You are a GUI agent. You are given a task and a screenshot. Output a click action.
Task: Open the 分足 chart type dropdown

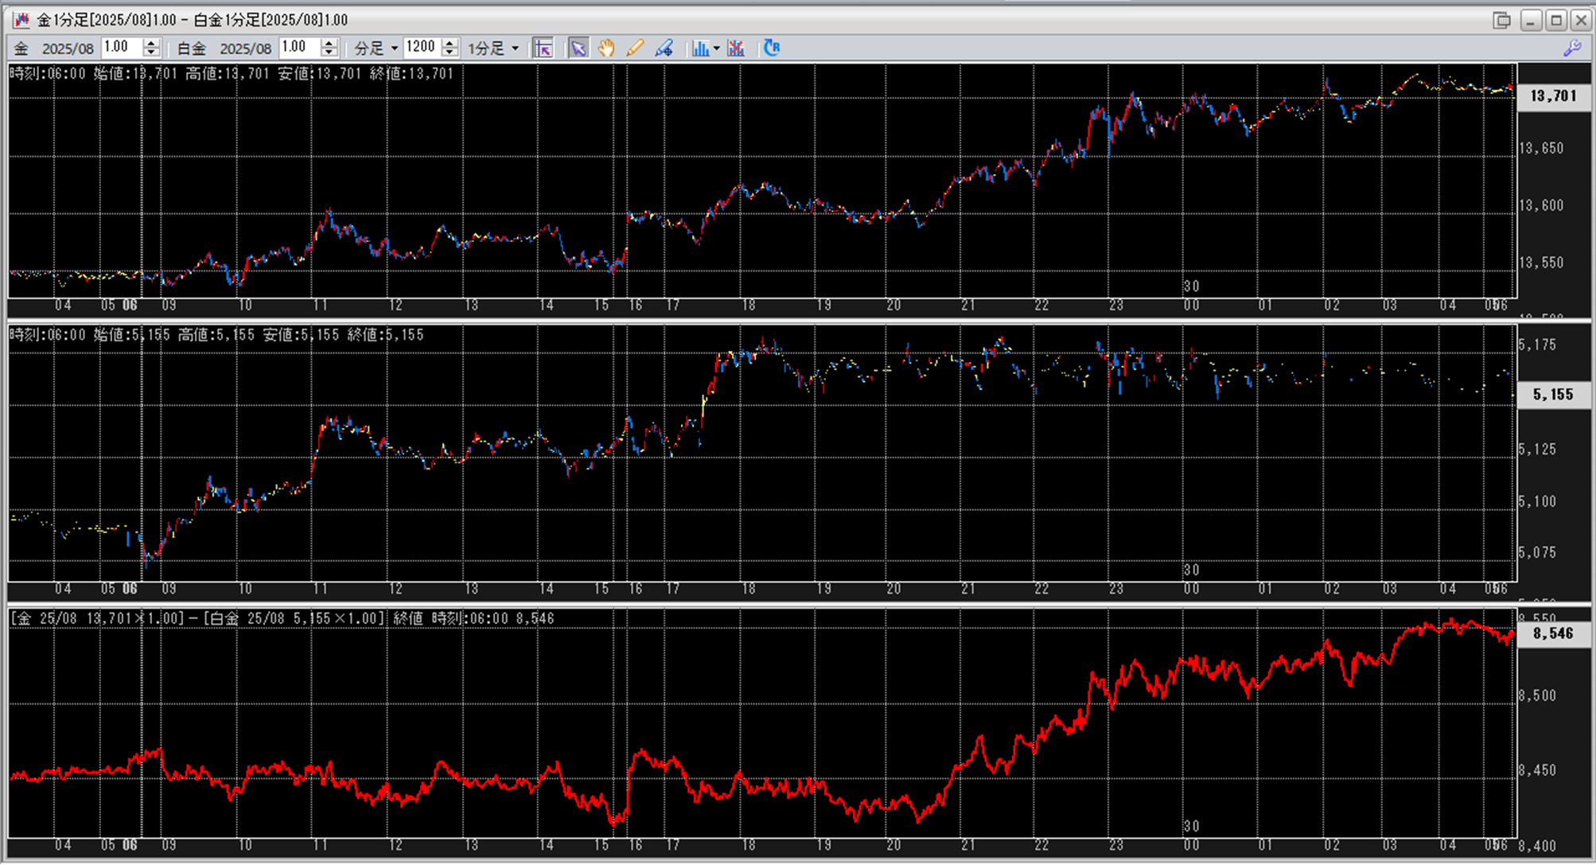coord(376,49)
